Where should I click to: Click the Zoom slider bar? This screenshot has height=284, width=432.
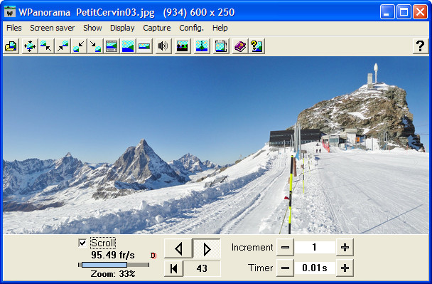(114, 265)
